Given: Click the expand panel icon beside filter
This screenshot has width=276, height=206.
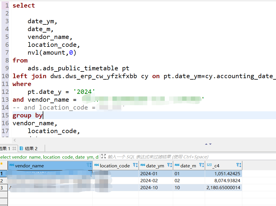Looking at the screenshot, I should pyautogui.click(x=103, y=156).
